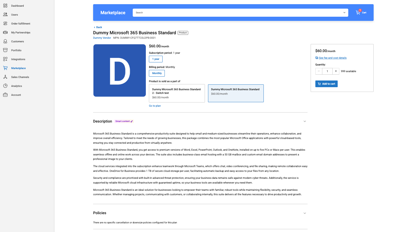This screenshot has width=411, height=232.
Task: Click the Analytics pie chart icon
Action: 5,86
